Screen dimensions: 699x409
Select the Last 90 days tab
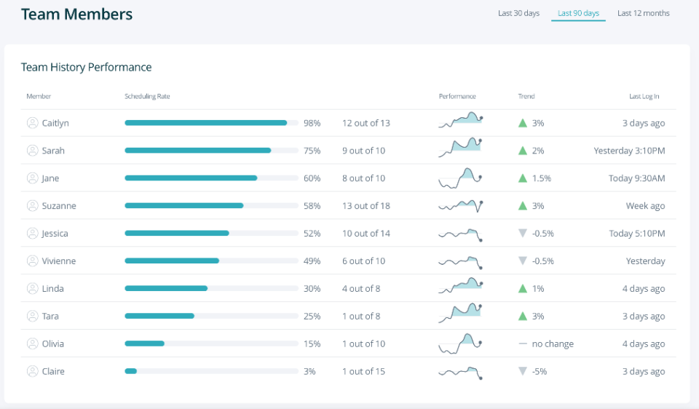click(578, 13)
